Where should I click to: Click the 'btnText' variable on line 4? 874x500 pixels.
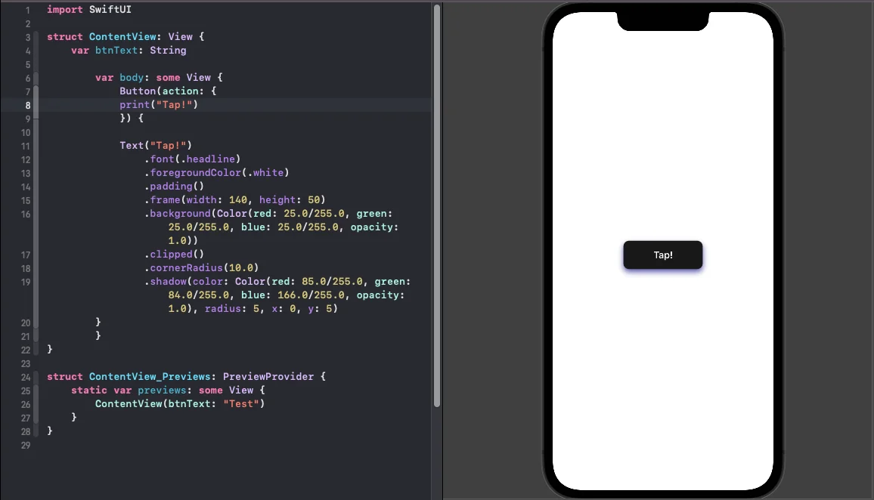(x=116, y=50)
